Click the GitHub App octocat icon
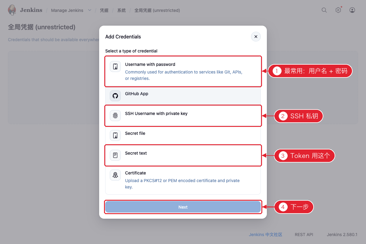The height and width of the screenshot is (244, 366). (115, 96)
